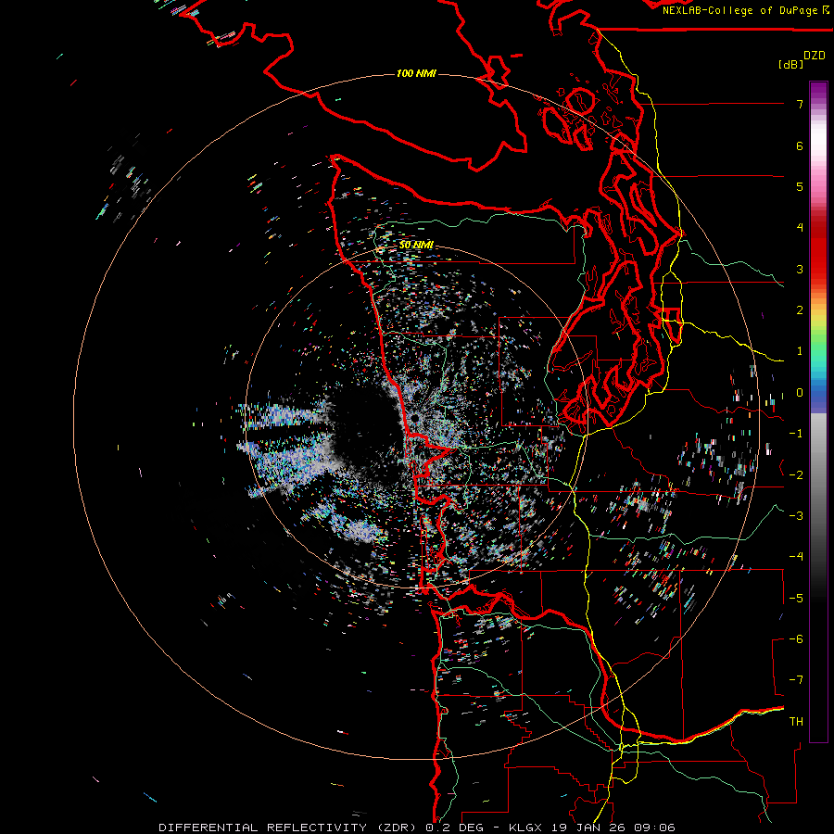Click the -3 value on color scale
Screen dimensions: 834x834
[796, 516]
